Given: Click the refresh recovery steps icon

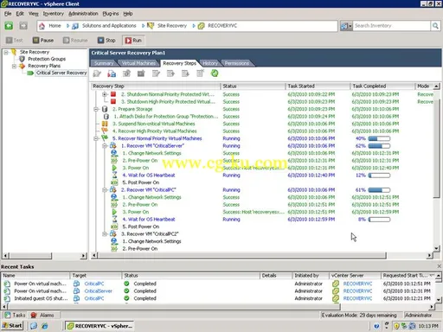Looking at the screenshot, I should [x=215, y=73].
